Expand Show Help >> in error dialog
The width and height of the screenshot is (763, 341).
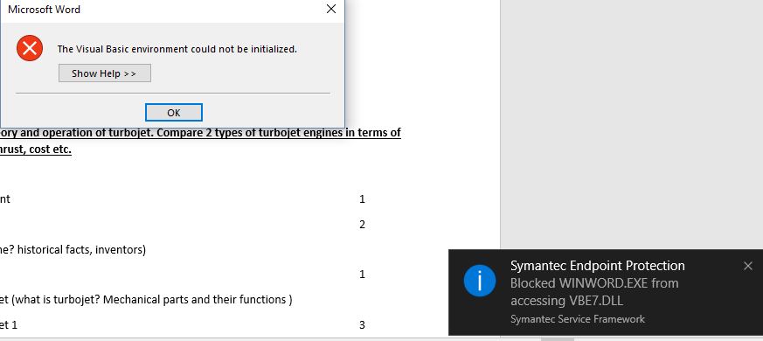point(105,73)
